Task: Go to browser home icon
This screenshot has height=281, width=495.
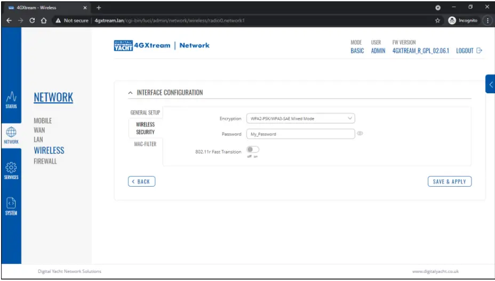Action: pyautogui.click(x=45, y=21)
